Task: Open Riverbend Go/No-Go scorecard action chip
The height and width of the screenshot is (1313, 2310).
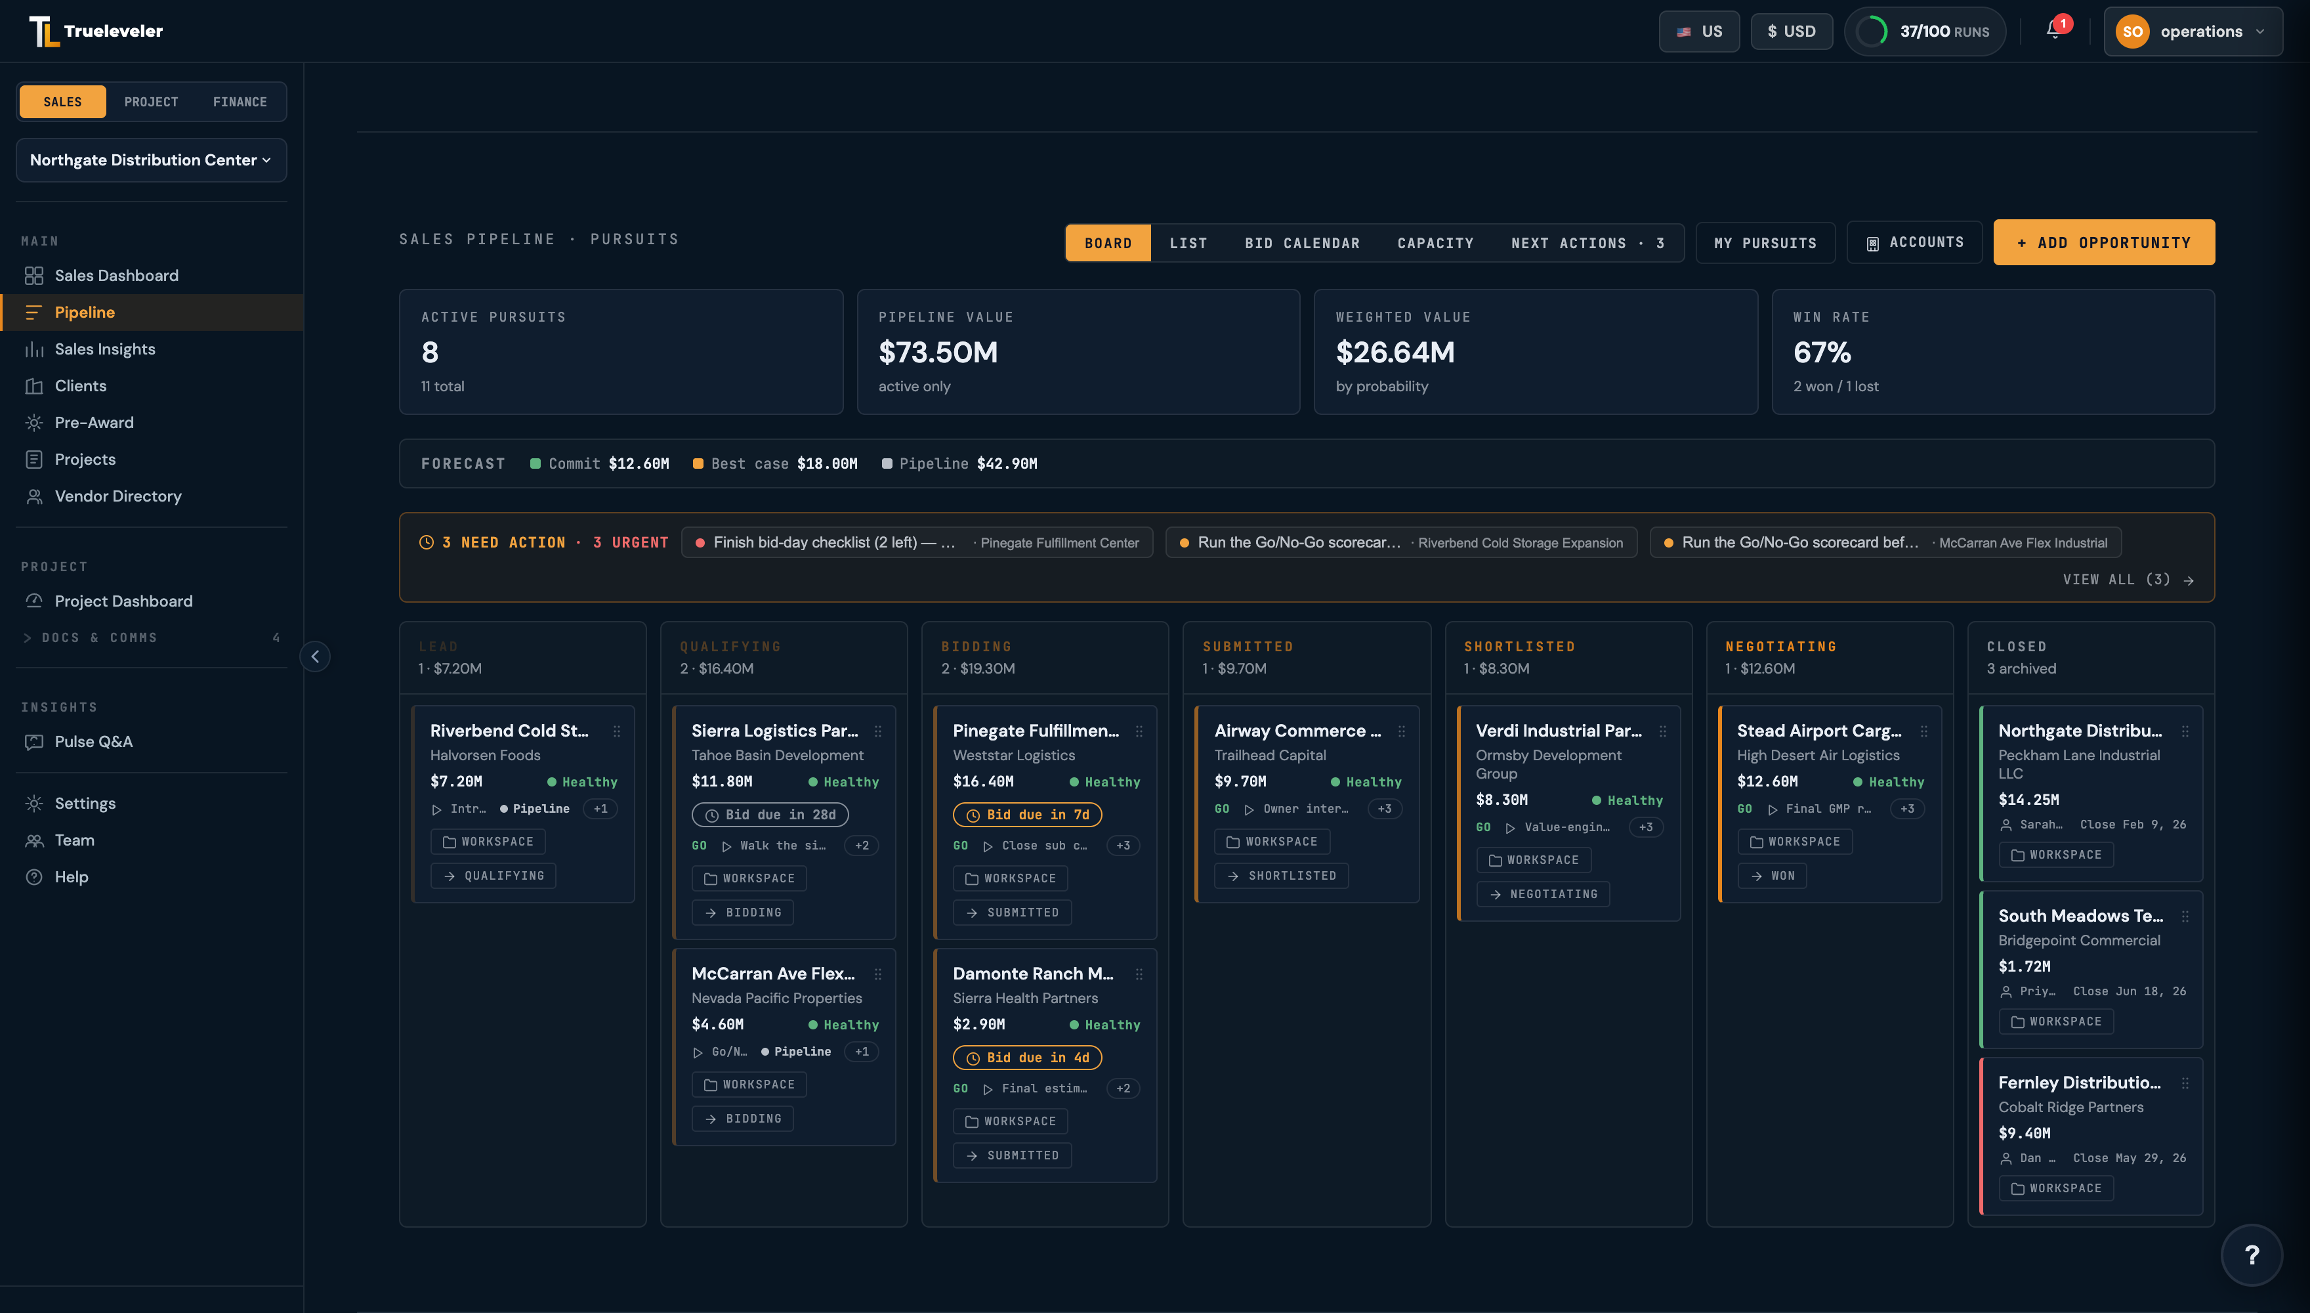Action: pos(1400,543)
